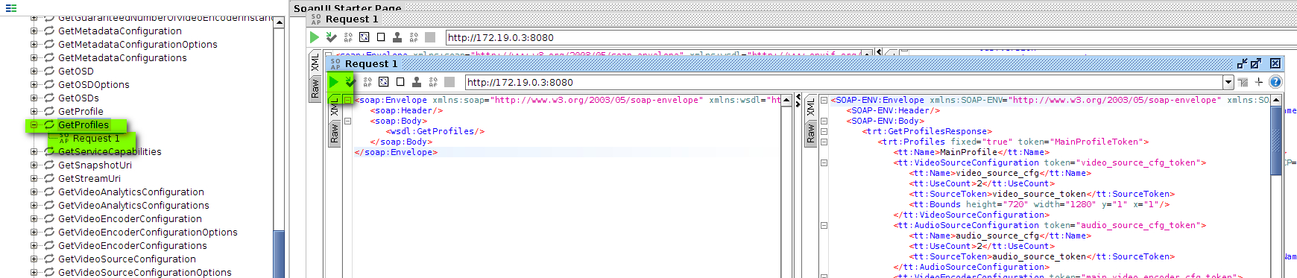
Task: Collapse trt:GetProfilesResponse fold marker
Action: [x=824, y=131]
